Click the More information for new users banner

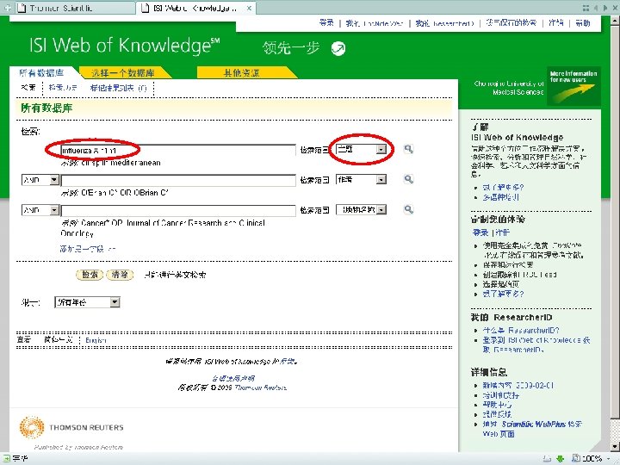click(573, 86)
